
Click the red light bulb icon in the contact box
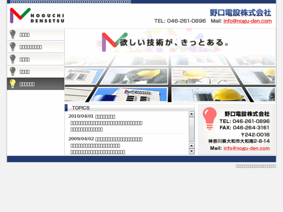coord(209,119)
